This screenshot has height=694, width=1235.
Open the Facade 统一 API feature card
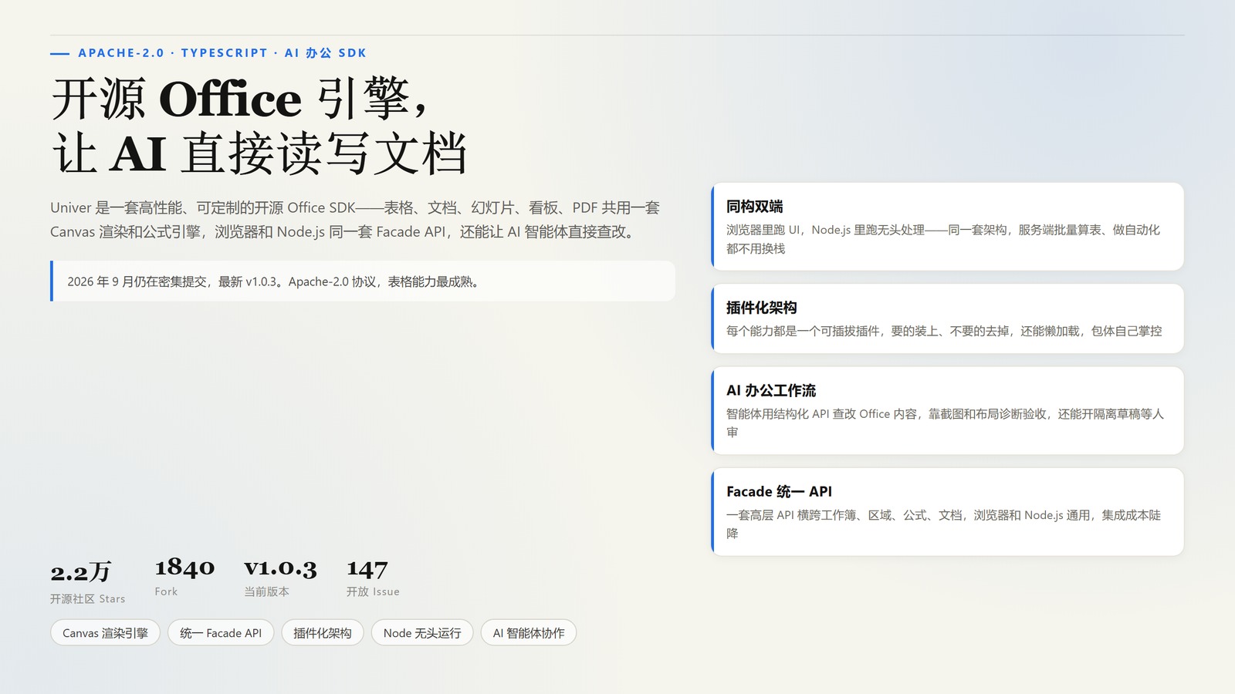(x=947, y=511)
